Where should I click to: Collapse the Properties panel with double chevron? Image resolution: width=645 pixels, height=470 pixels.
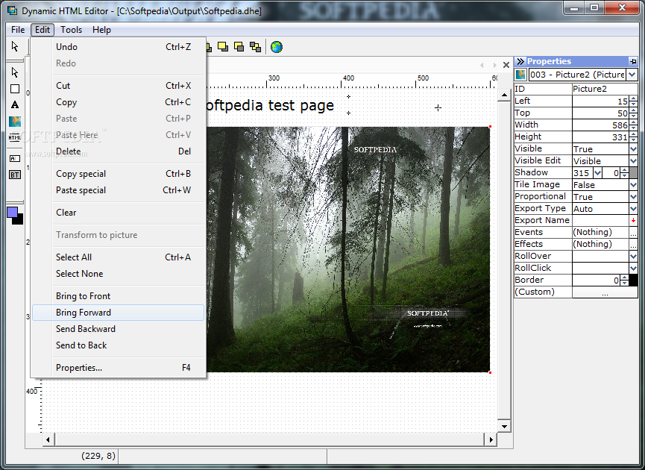point(520,61)
